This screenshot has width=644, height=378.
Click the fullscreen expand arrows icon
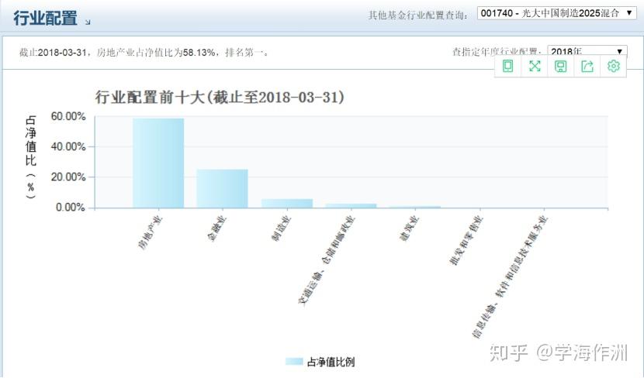click(x=535, y=66)
